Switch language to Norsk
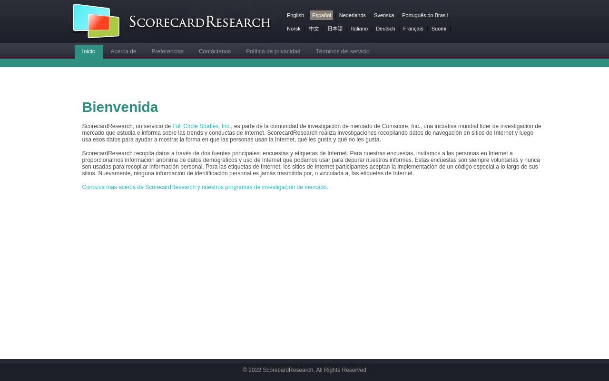Viewport: 609px width, 381px height. [x=294, y=29]
